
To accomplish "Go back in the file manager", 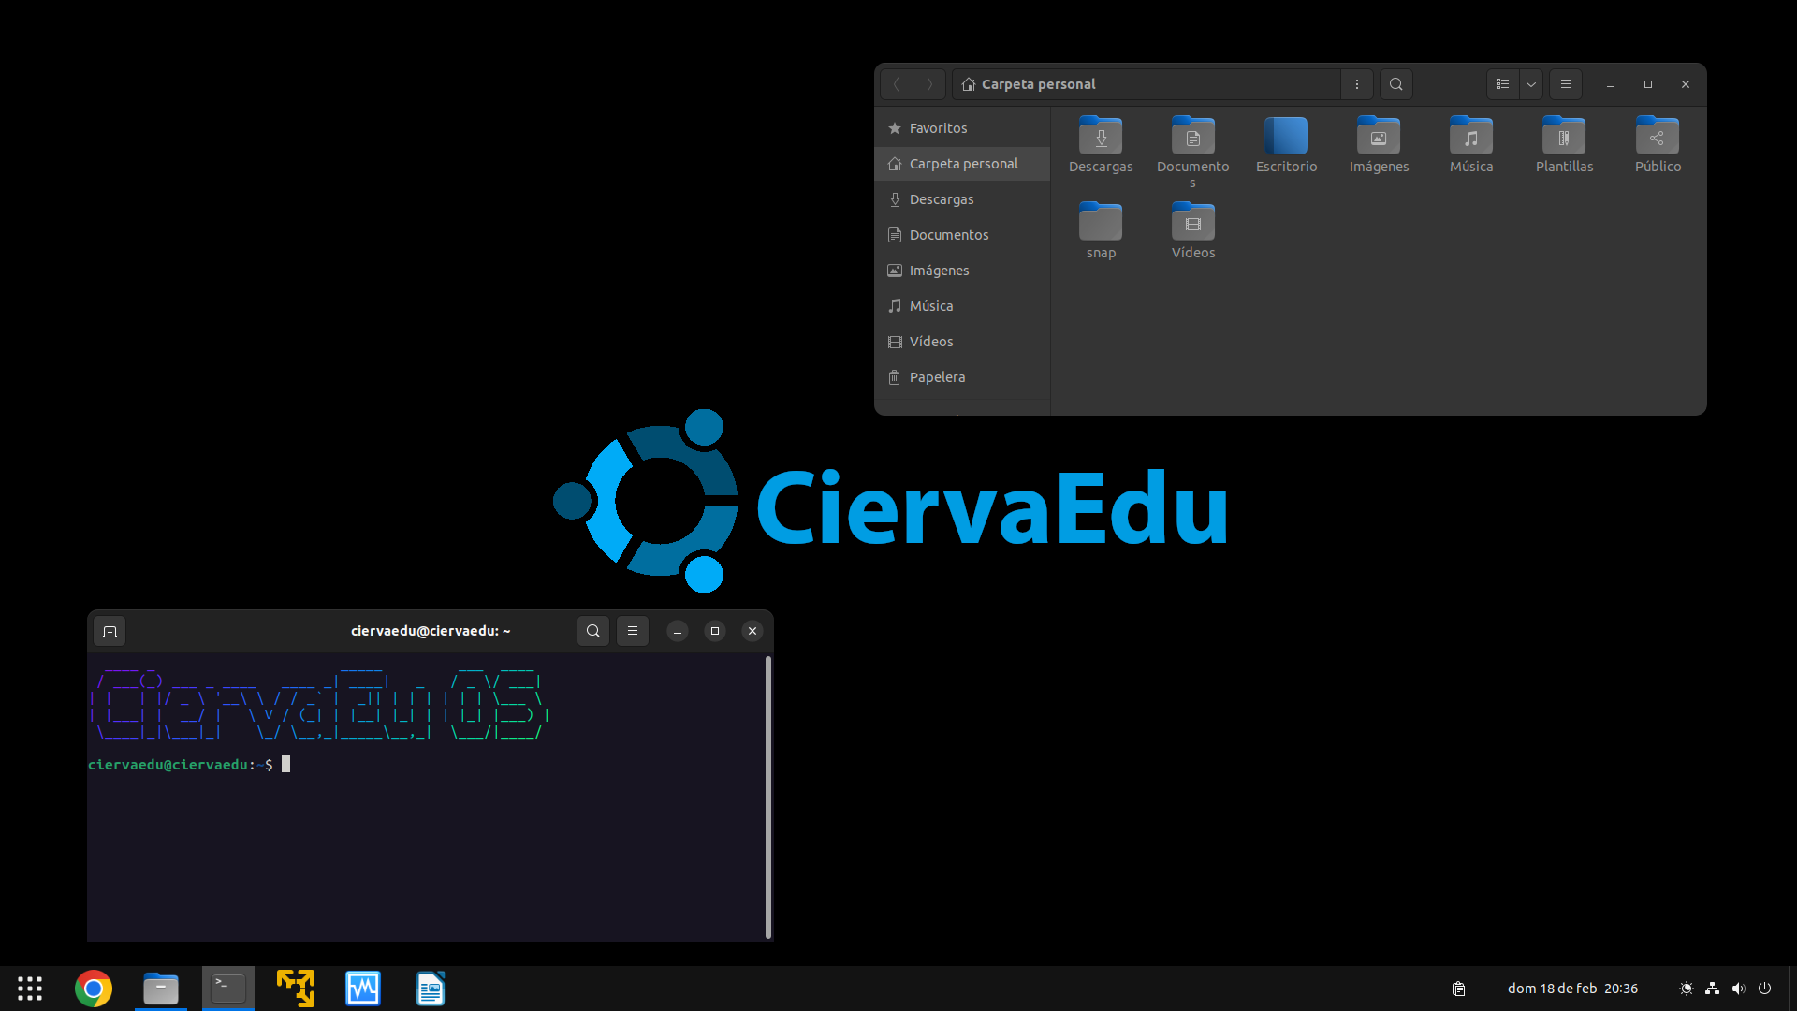I will 897,84.
